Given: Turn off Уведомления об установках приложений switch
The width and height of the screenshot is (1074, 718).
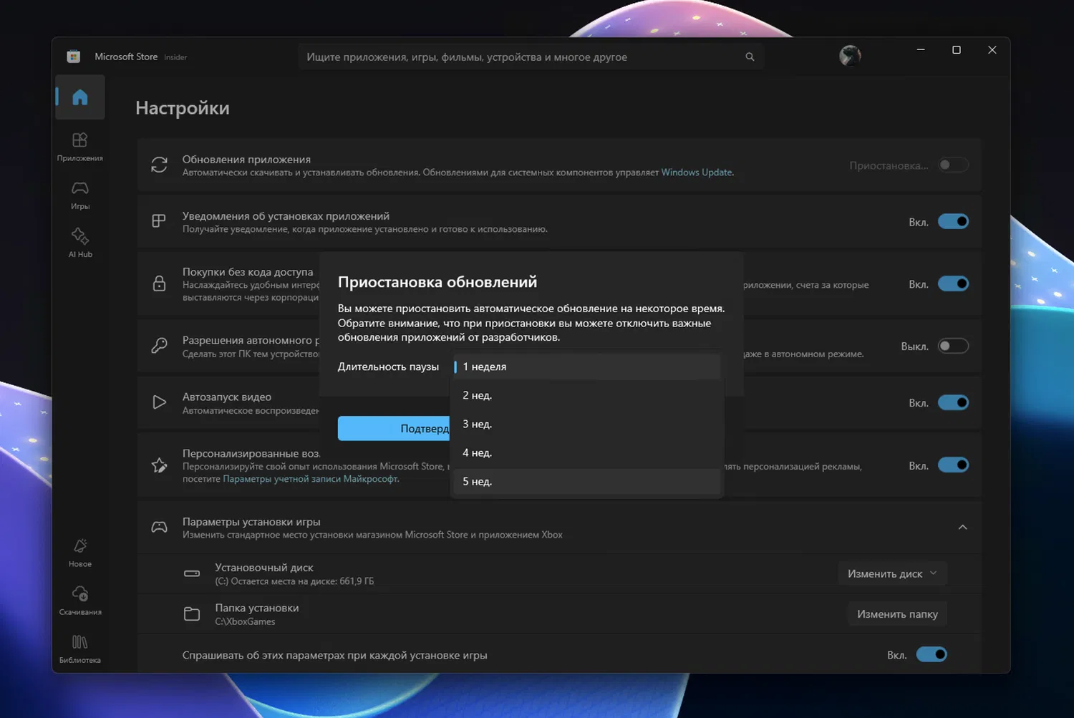Looking at the screenshot, I should [953, 221].
